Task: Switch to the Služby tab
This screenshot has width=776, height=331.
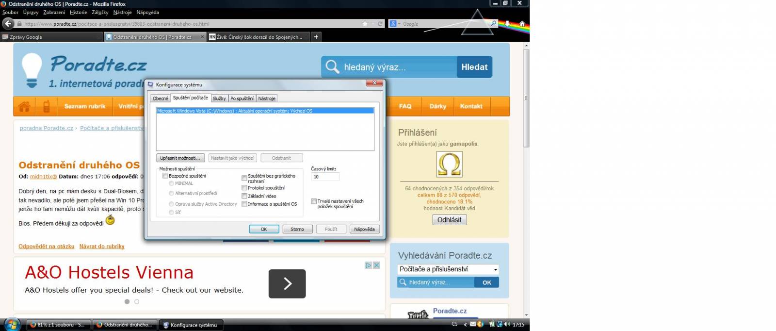Action: click(219, 99)
